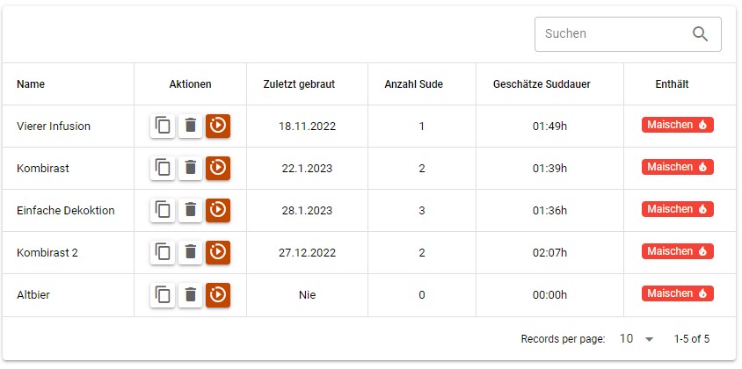Sort table by Anzahl Sude
The height and width of the screenshot is (369, 742).
413,84
